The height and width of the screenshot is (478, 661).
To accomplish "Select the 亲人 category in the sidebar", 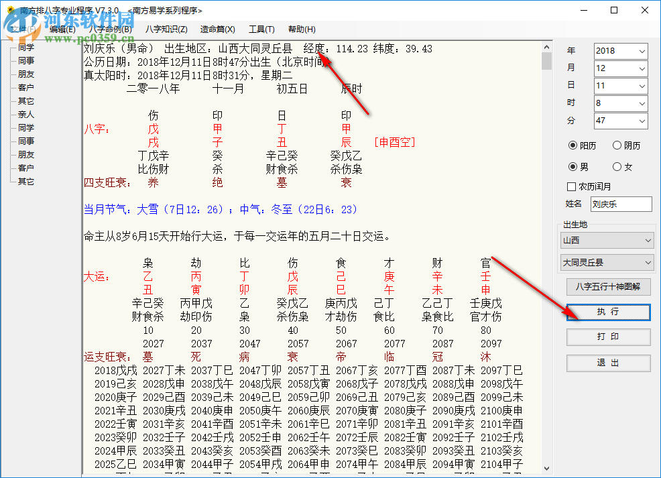I will [x=26, y=114].
